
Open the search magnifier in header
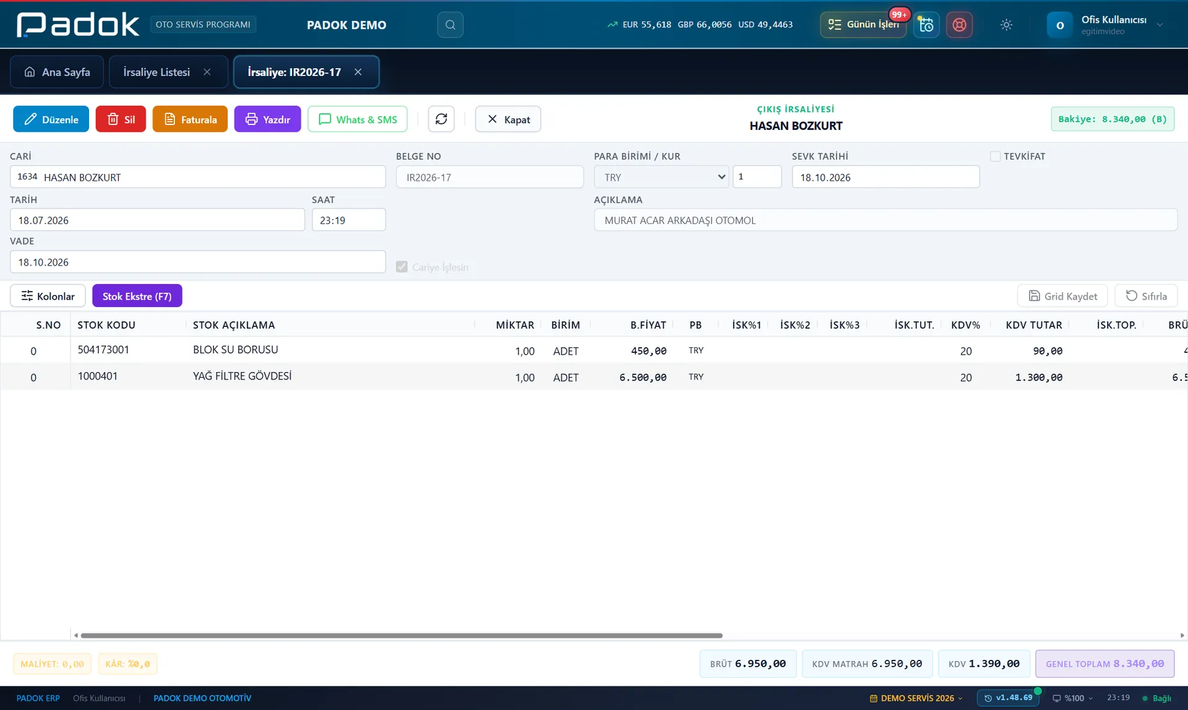[x=450, y=25]
